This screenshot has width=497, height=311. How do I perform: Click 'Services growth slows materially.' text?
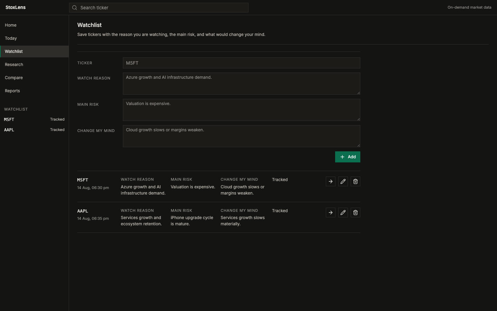pos(243,221)
